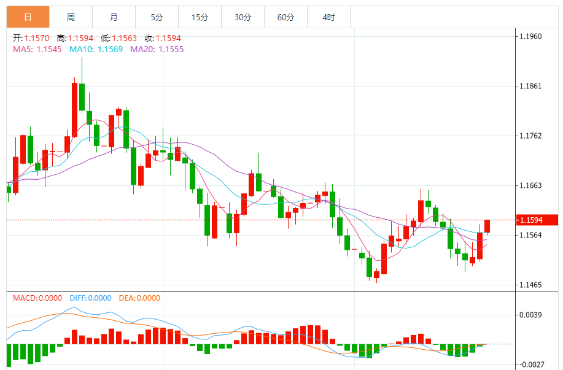Open the 15分 chart tab
The height and width of the screenshot is (370, 563).
(x=200, y=17)
